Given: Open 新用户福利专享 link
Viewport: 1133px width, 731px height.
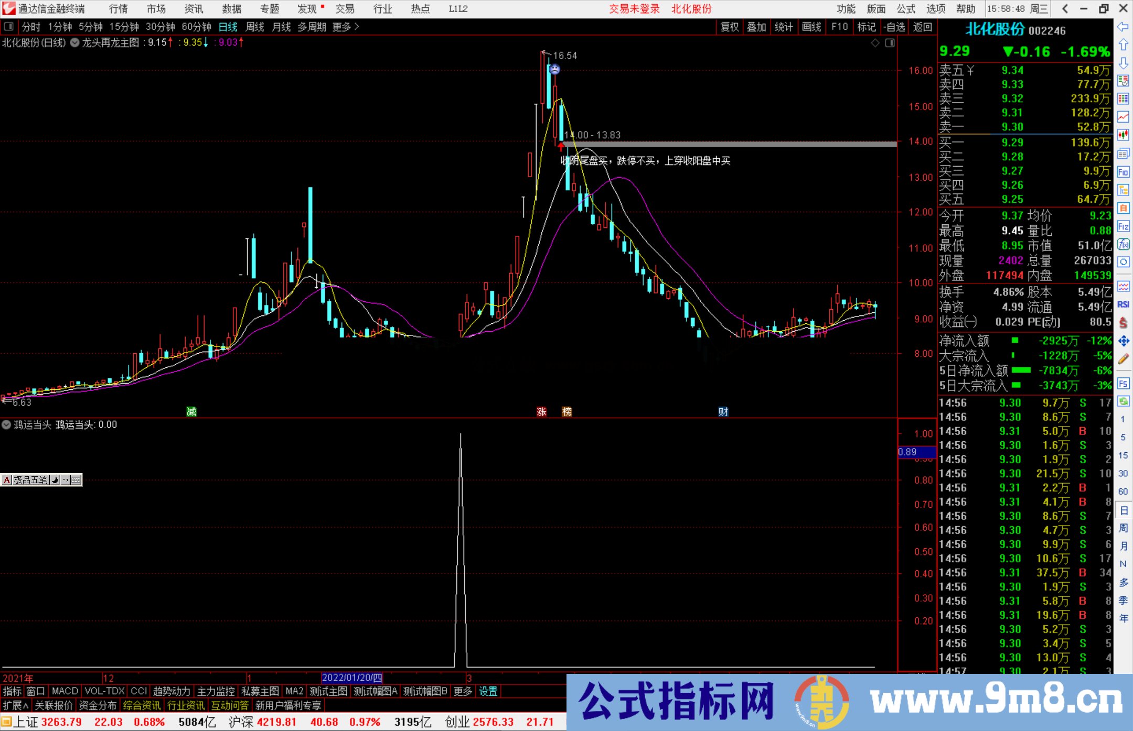Looking at the screenshot, I should coord(288,705).
